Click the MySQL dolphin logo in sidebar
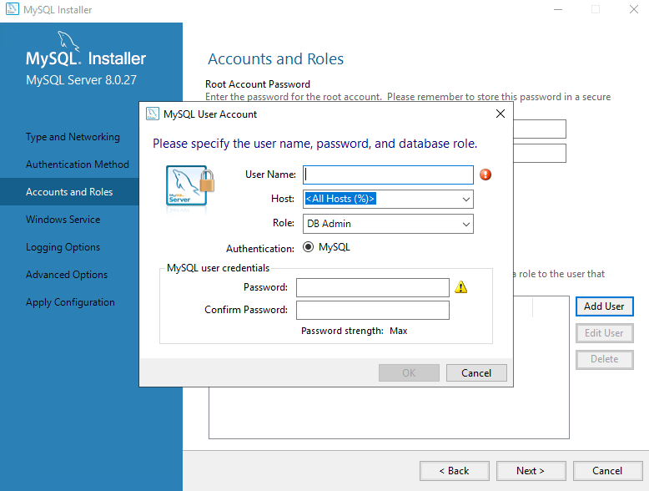The width and height of the screenshot is (649, 491). (68, 42)
